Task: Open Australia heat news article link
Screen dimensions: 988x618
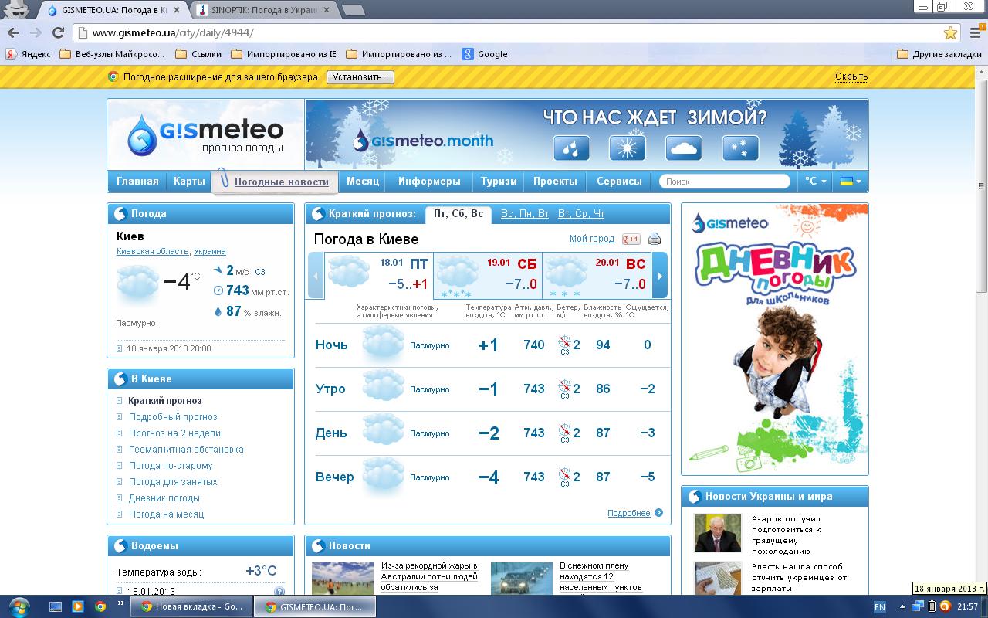Action: click(429, 576)
